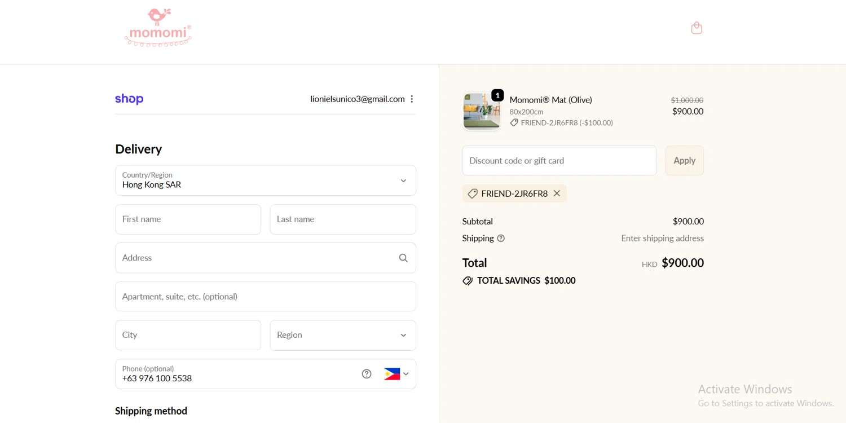Click the Shop pay logo
Viewport: 846px width, 423px height.
(129, 99)
